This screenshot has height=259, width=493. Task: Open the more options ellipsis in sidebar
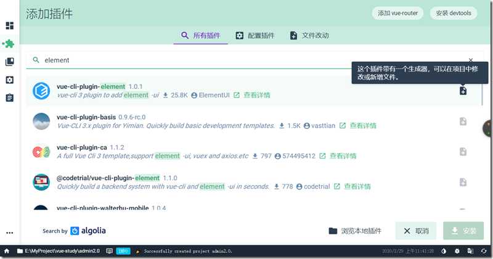[x=10, y=233]
